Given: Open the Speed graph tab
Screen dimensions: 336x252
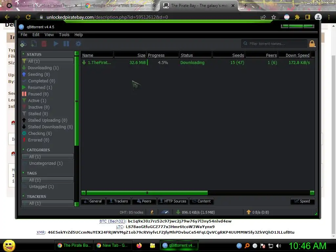Looking at the screenshot, I should (302, 201).
